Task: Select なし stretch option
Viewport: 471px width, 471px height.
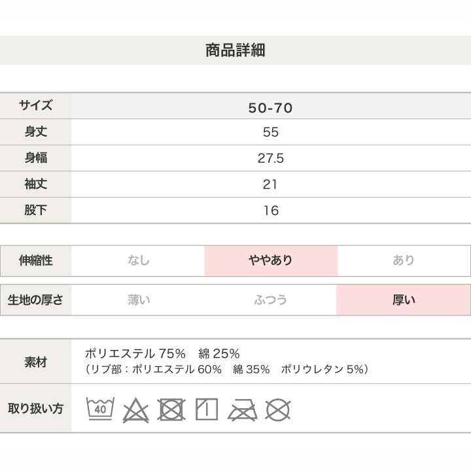Action: point(139,260)
